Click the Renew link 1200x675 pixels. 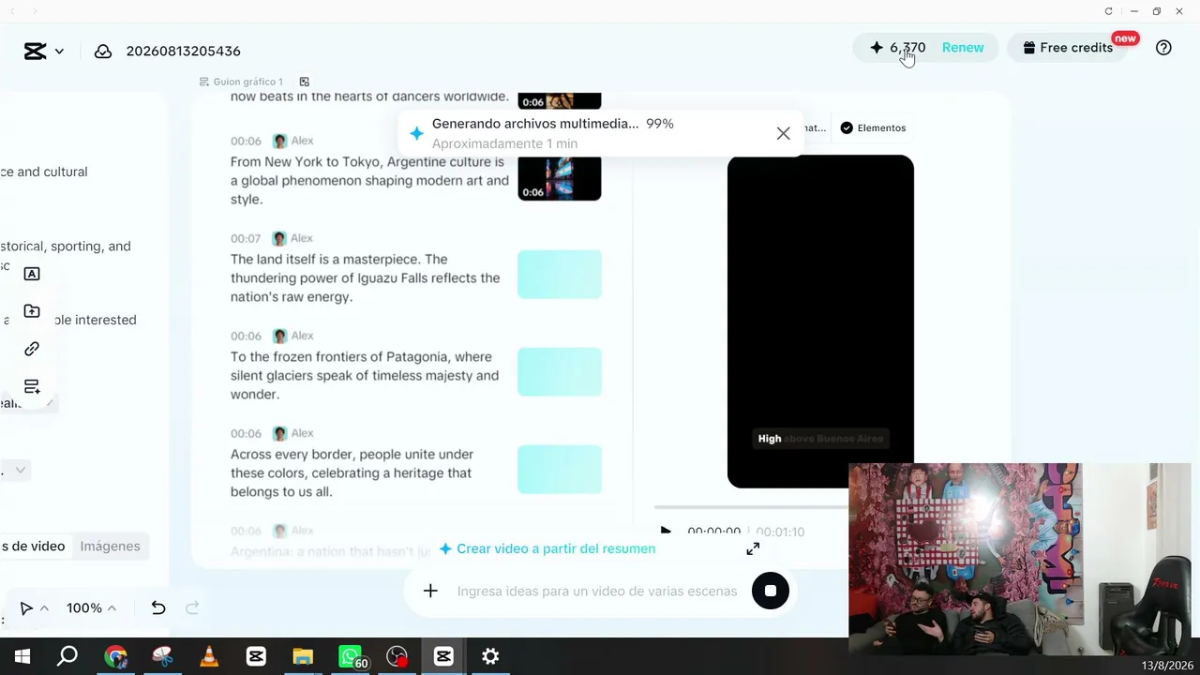pyautogui.click(x=963, y=48)
